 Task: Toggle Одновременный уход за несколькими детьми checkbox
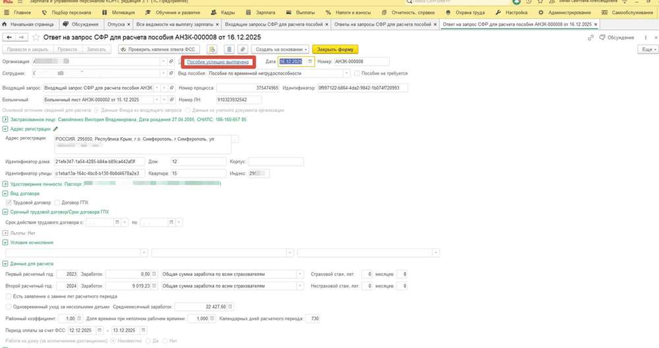9,307
